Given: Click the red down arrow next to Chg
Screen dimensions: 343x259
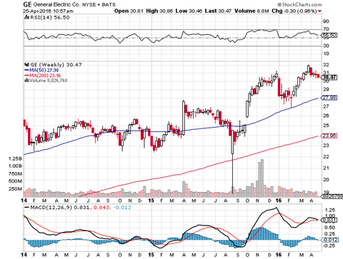Looking at the screenshot, I should (x=319, y=11).
